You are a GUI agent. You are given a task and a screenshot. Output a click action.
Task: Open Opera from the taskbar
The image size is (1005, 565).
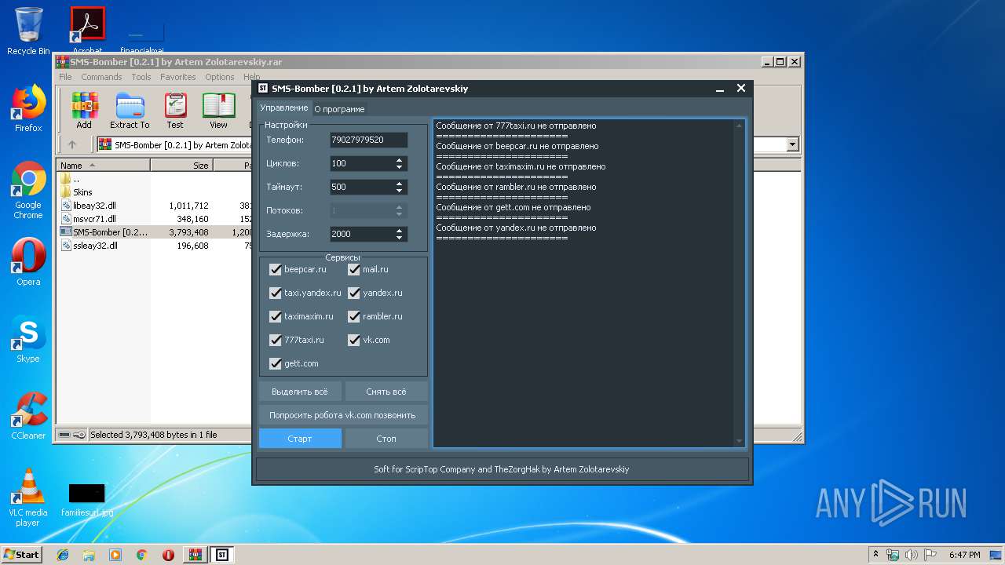(x=168, y=555)
